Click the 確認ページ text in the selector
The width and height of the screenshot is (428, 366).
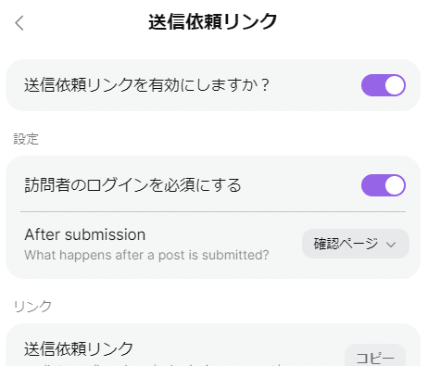pyautogui.click(x=346, y=244)
